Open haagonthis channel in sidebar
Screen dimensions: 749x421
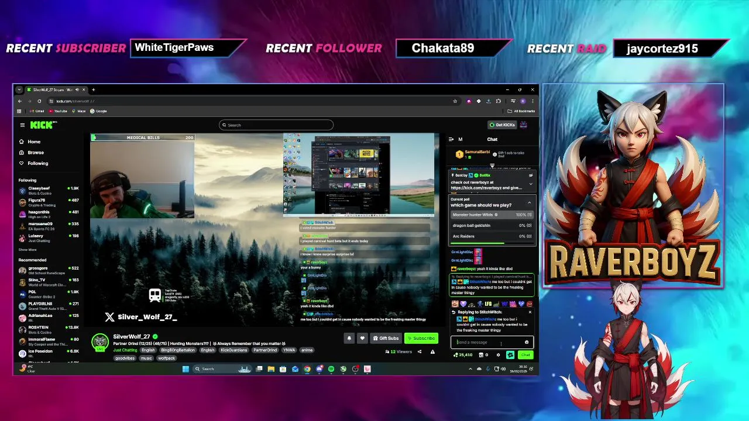pos(49,214)
